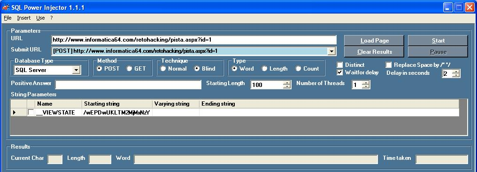
Task: Increase the Delay in seconds value
Action: point(456,72)
